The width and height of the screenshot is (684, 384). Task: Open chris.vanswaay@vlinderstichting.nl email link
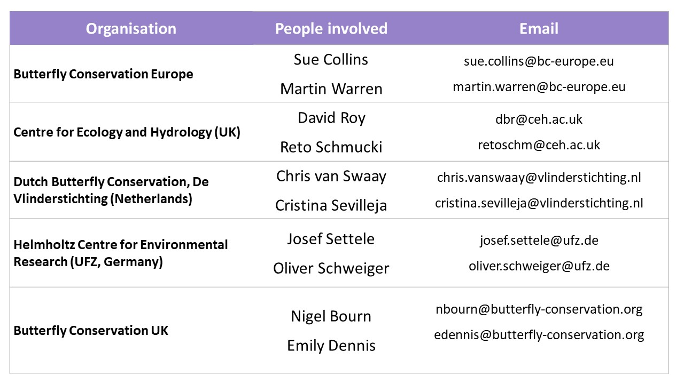[x=539, y=178]
